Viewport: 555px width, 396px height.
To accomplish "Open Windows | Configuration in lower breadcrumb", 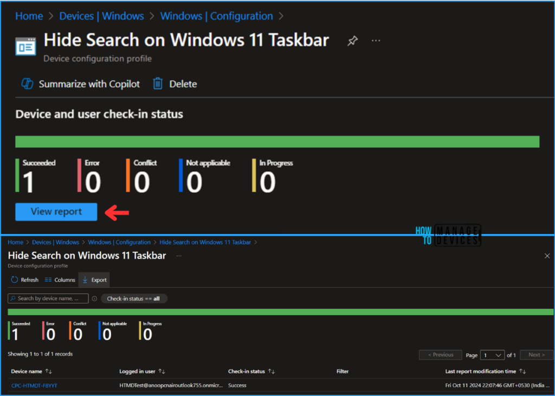I will [x=119, y=242].
